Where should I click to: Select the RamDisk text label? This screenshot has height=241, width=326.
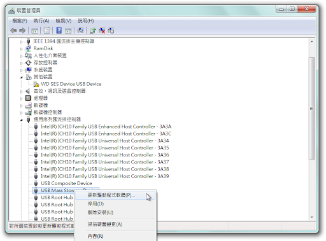coord(43,48)
